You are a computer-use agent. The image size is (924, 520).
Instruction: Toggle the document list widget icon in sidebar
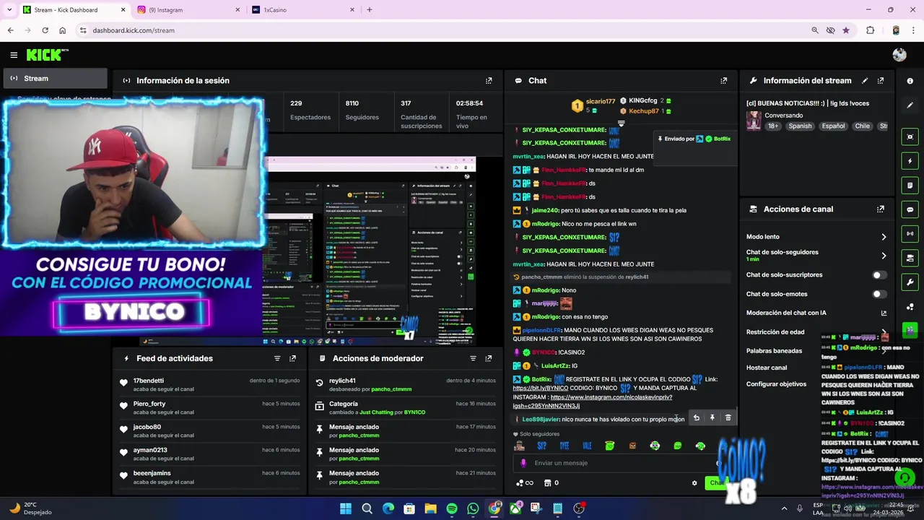(x=910, y=186)
